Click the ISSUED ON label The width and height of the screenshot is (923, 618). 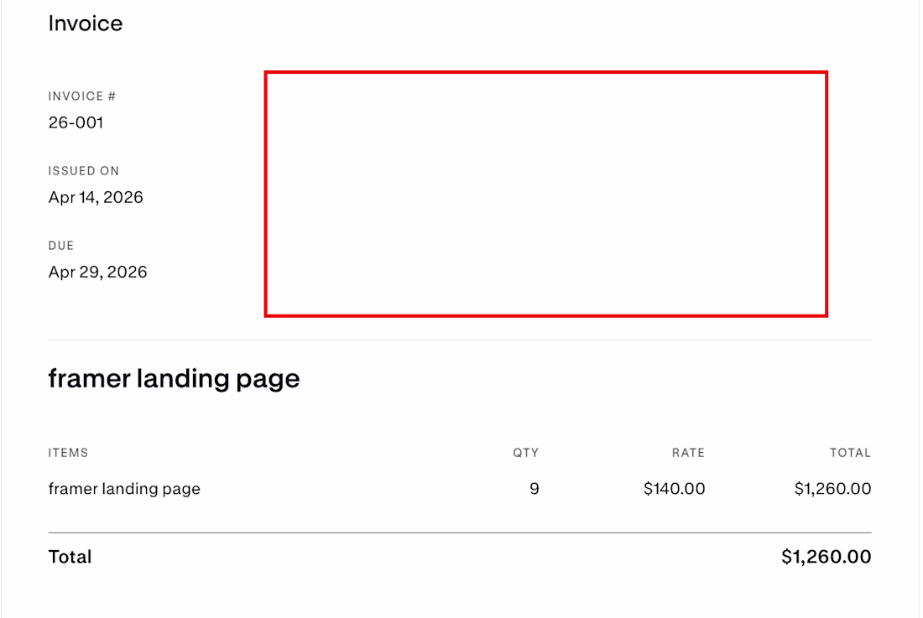84,171
